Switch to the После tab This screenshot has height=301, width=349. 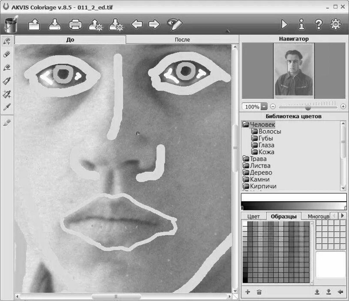(182, 40)
